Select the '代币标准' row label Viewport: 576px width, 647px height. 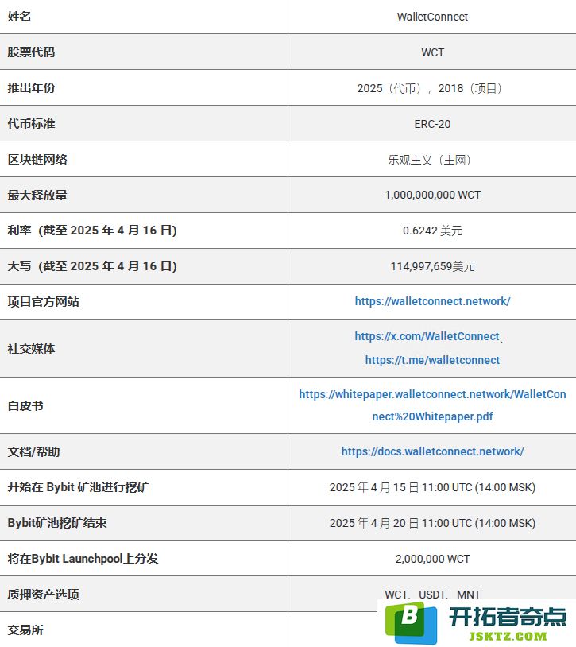point(31,124)
